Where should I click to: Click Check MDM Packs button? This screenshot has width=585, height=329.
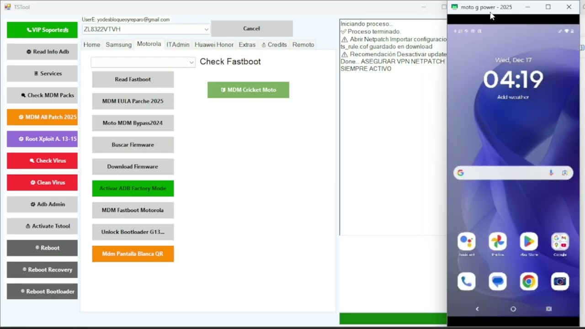(x=42, y=95)
